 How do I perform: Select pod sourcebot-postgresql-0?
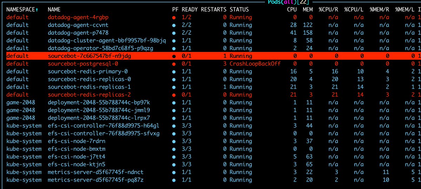83,64
